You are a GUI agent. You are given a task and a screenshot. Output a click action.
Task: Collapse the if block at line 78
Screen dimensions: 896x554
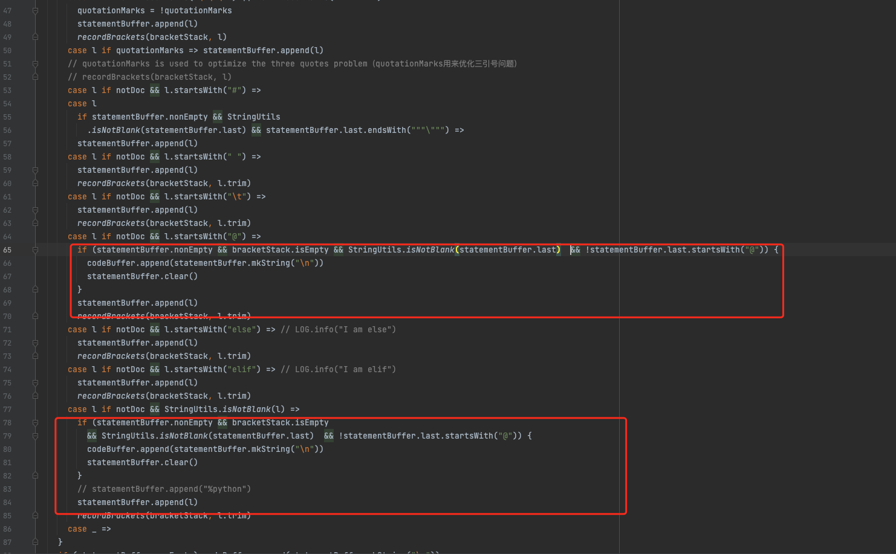tap(35, 423)
